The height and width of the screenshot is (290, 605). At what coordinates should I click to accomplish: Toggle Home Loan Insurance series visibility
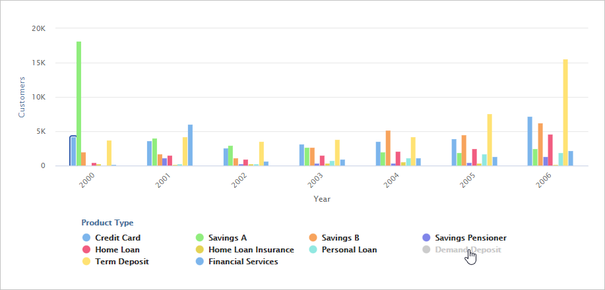tap(251, 250)
